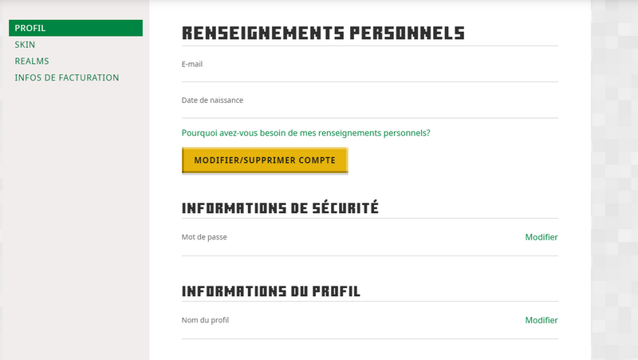Click the INFORMATIONS DU PROFIL heading
The image size is (638, 360).
[271, 291]
